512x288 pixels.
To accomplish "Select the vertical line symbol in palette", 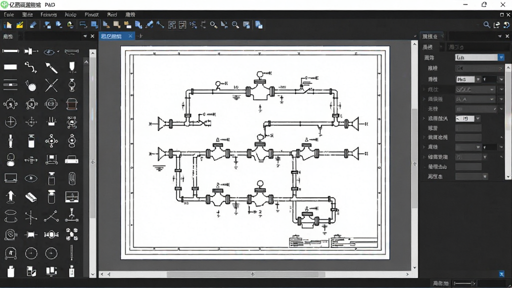I will coord(71,253).
